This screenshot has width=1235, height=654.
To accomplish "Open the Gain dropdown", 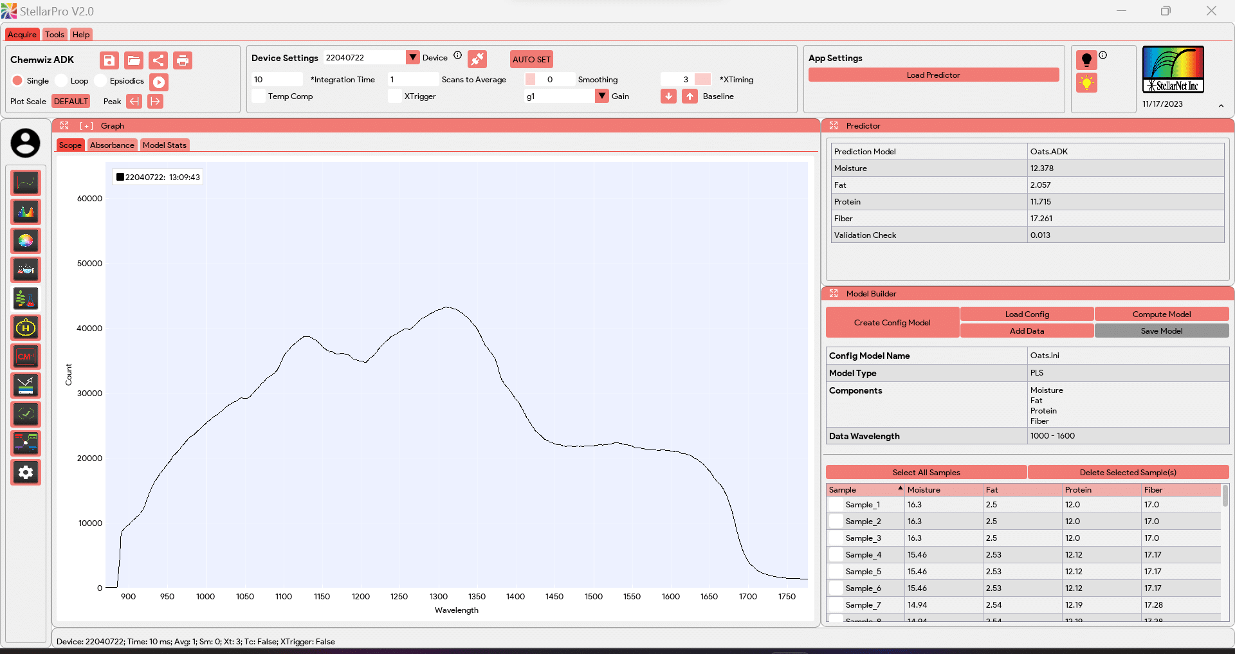I will pos(601,96).
